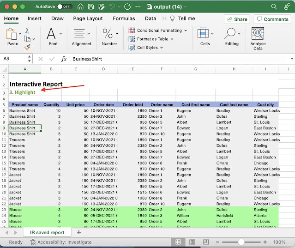Toggle the AutoSave switch
Viewport: 295px width, 248px height.
click(65, 7)
